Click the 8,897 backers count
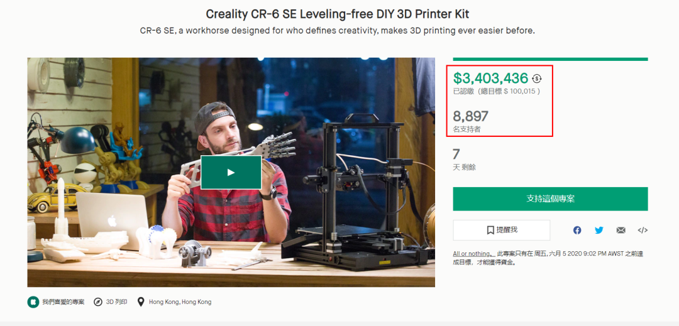Screen dimensions: 679x326 pos(471,116)
